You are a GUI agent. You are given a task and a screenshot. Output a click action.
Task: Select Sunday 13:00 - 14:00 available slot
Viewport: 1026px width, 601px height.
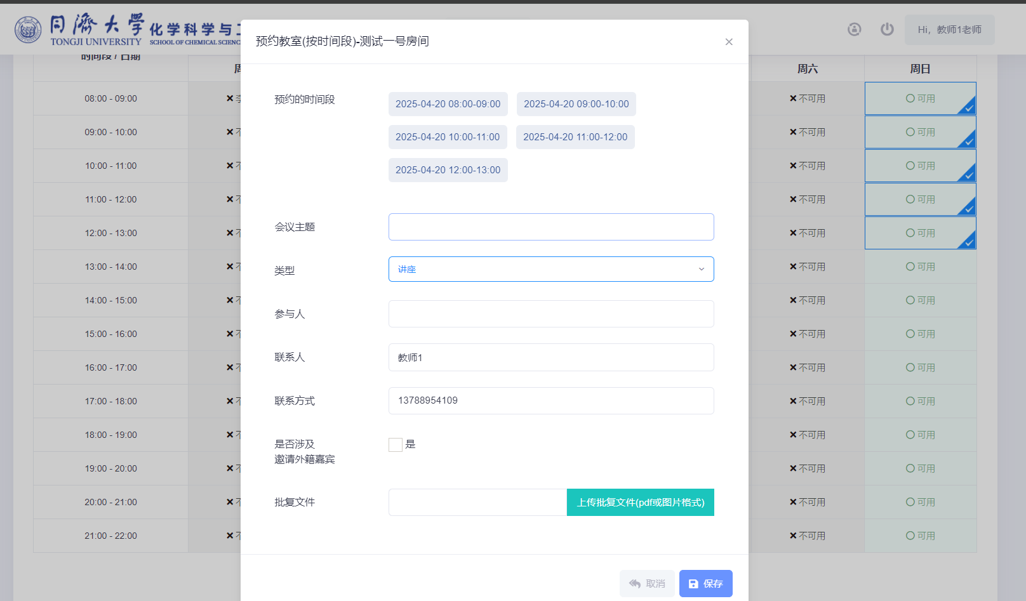920,267
